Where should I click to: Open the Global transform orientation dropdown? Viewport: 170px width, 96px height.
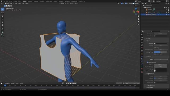tap(63, 3)
